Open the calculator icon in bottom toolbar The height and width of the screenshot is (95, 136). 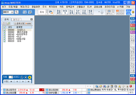tap(112, 86)
